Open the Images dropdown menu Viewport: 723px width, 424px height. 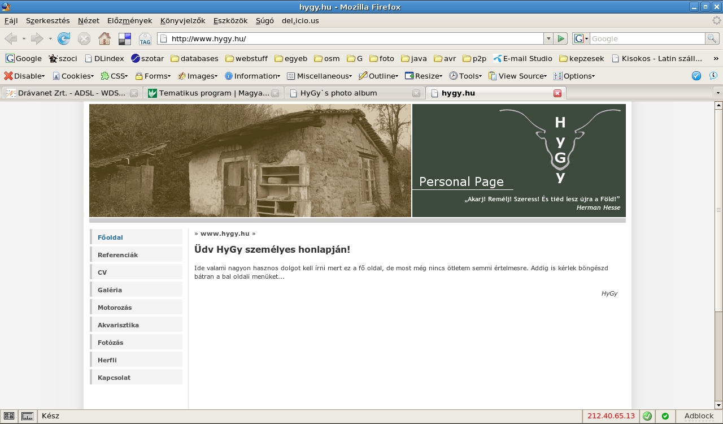pos(197,76)
